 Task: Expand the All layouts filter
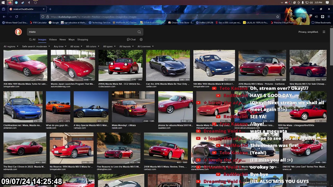(x=126, y=46)
